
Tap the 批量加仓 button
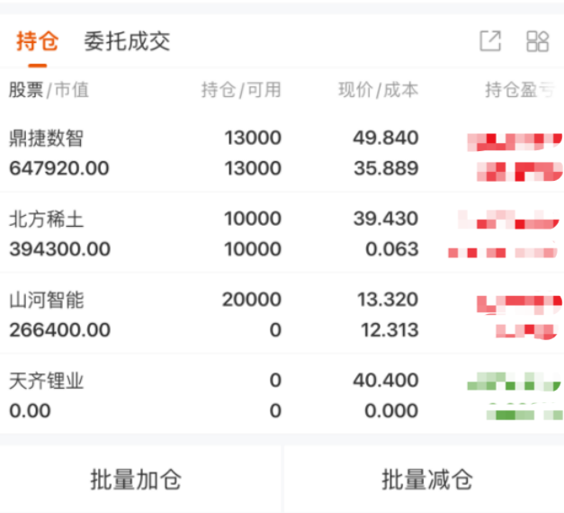[136, 480]
